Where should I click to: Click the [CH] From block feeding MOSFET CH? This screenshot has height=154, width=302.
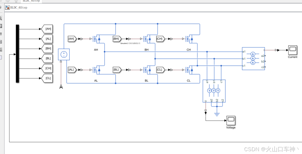(161, 39)
